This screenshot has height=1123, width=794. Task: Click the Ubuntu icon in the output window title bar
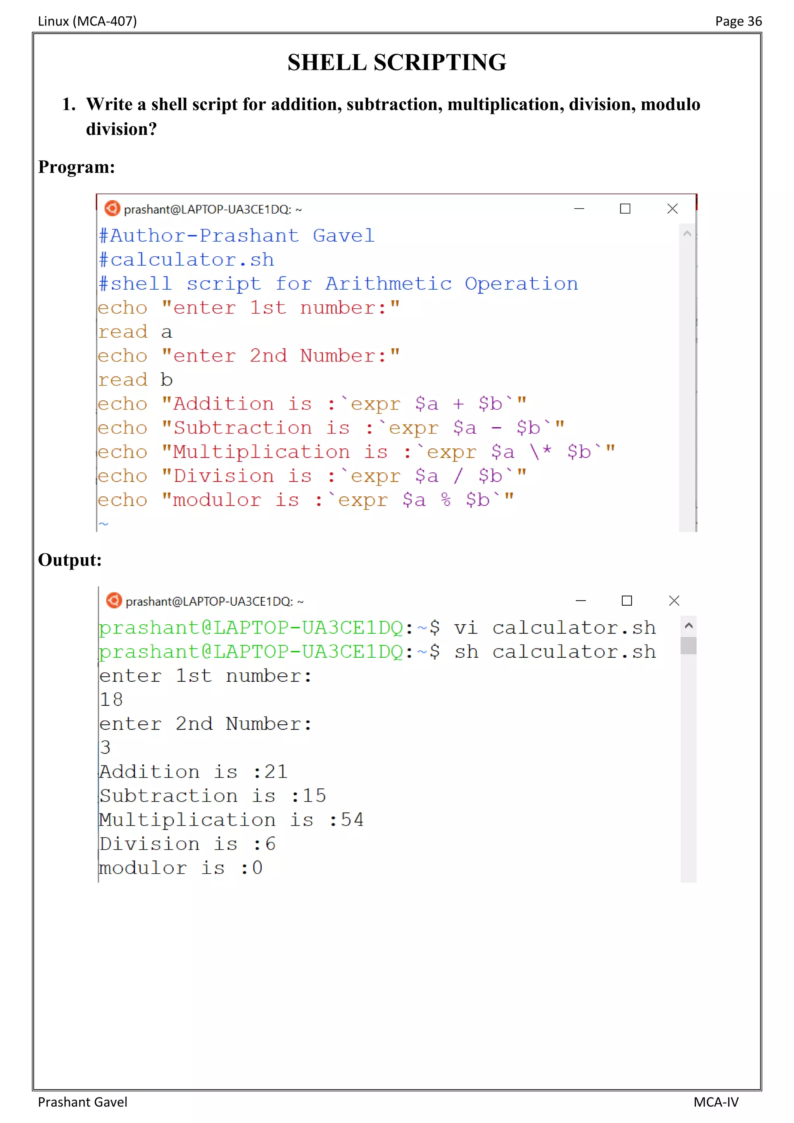[x=114, y=600]
